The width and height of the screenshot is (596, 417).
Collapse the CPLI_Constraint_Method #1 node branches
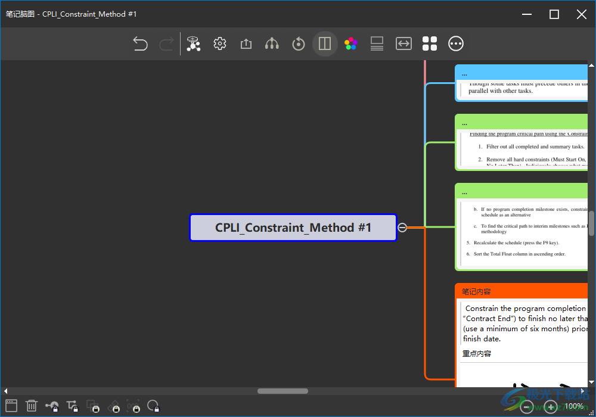click(402, 228)
